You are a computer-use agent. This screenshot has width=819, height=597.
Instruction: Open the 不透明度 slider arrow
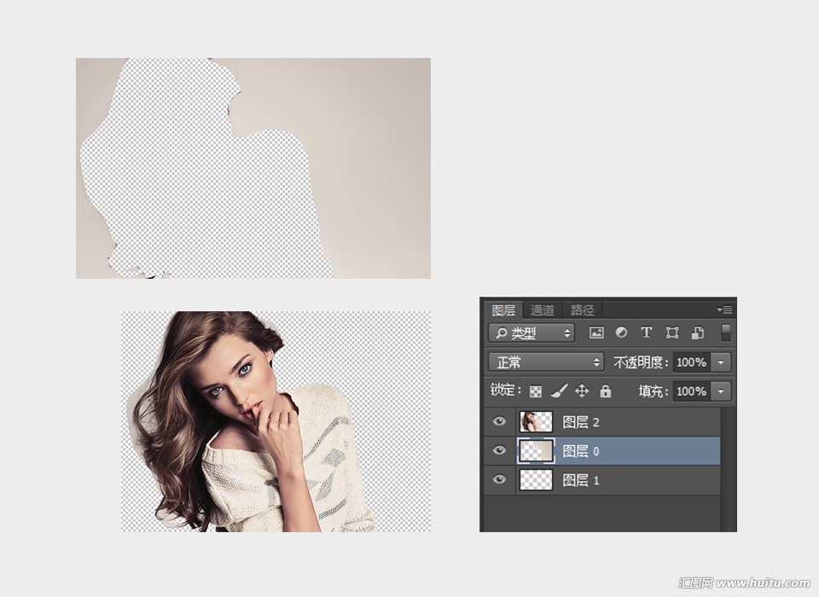(722, 362)
